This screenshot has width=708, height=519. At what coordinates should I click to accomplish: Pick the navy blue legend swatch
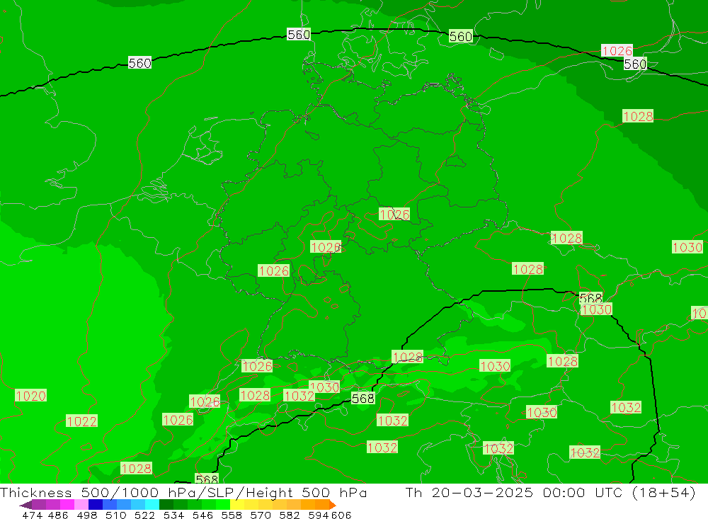click(x=96, y=505)
